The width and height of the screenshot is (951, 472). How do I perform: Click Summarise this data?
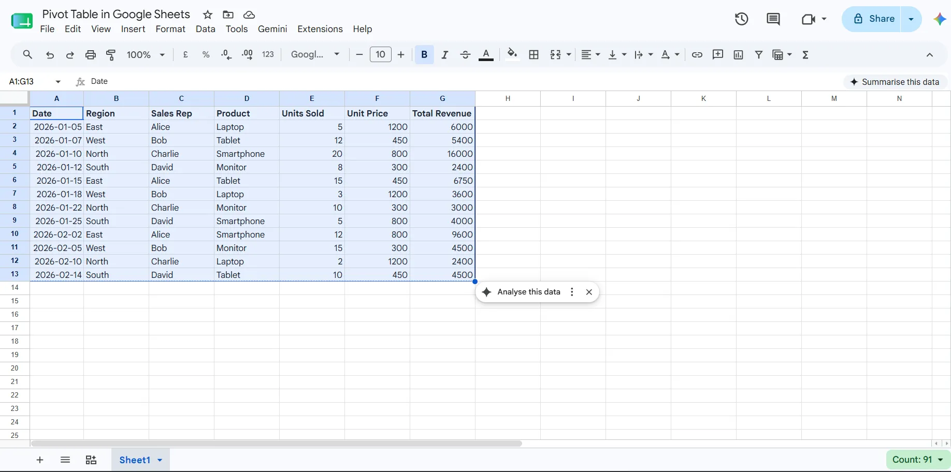[895, 82]
